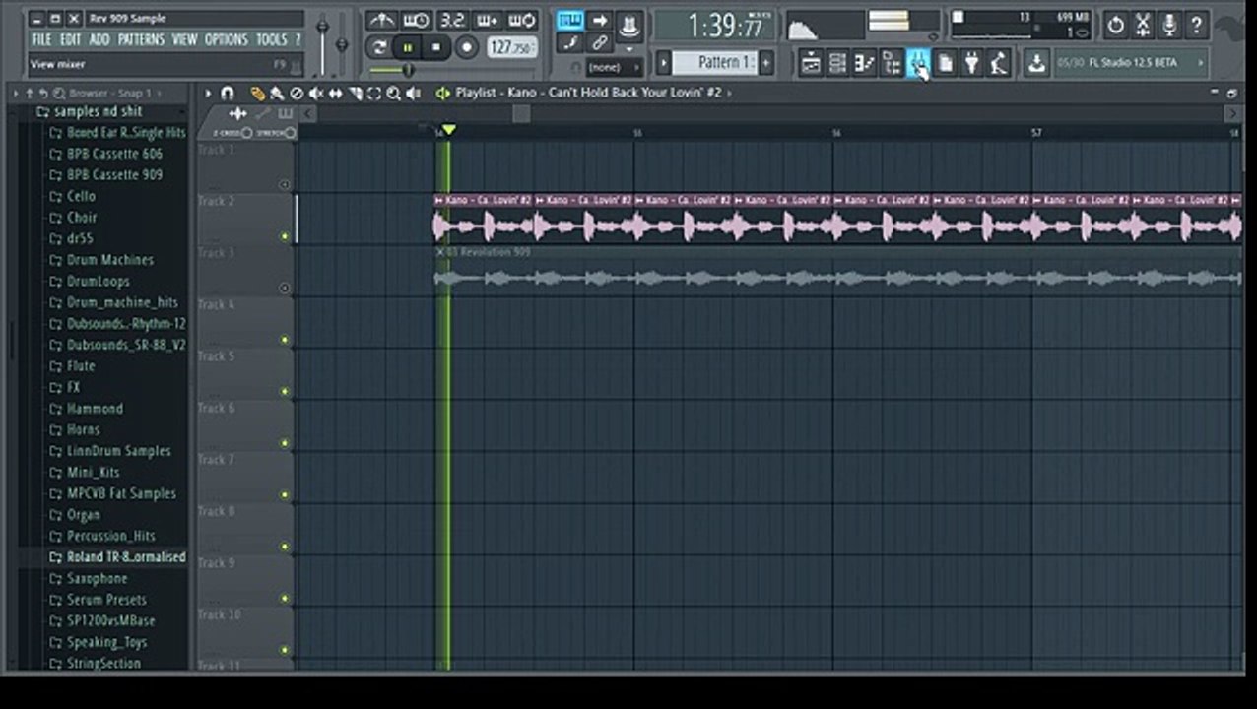Open the audio editor scissors icon

[1143, 25]
